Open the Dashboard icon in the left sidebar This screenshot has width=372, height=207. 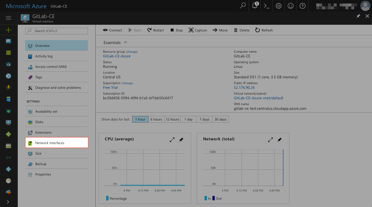[x=8, y=41]
